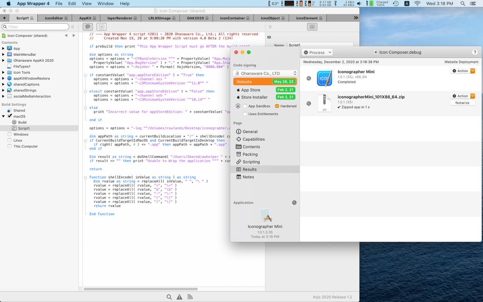Open Time Machine icon in macOS menu bar
The image size is (483, 302).
click(x=396, y=3)
